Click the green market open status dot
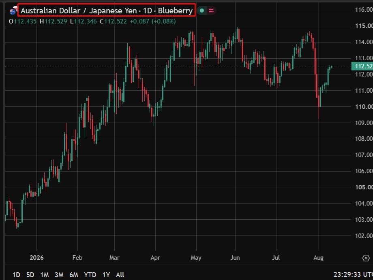 pyautogui.click(x=202, y=11)
